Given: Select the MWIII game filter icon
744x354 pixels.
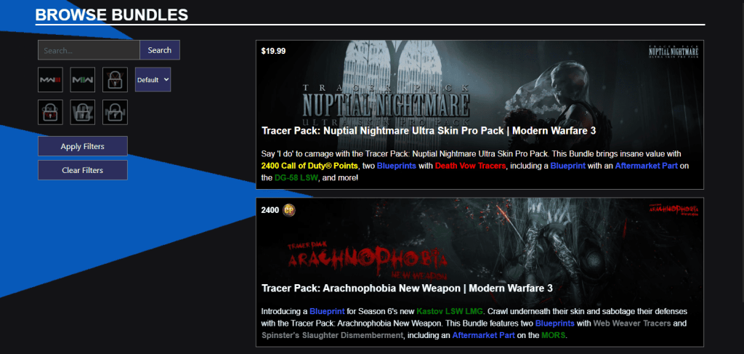Looking at the screenshot, I should tap(50, 80).
